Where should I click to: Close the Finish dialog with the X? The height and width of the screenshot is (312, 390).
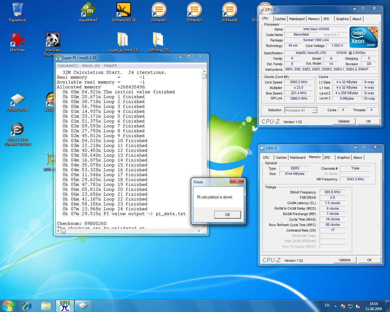point(237,181)
